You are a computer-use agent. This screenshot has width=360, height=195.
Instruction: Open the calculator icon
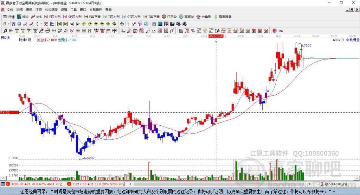pyautogui.click(x=160, y=24)
